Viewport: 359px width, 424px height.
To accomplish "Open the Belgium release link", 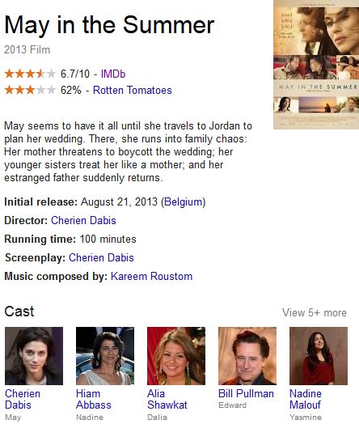I will pyautogui.click(x=184, y=202).
